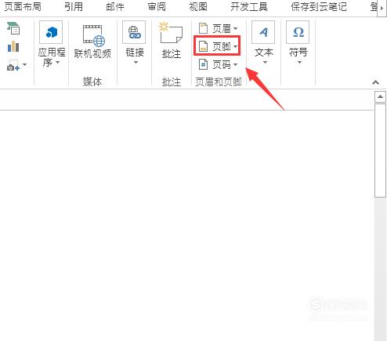The height and width of the screenshot is (341, 387).
Task: Click the 文本 text icon
Action: click(263, 32)
